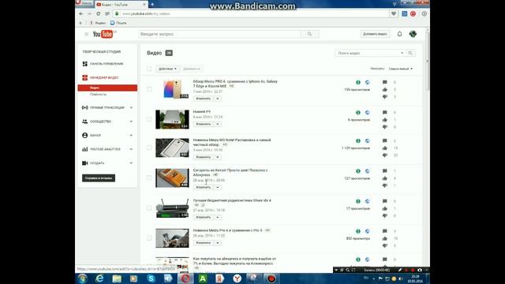Select the Видео item in the sidebar
This screenshot has width=505, height=284.
tap(107, 88)
